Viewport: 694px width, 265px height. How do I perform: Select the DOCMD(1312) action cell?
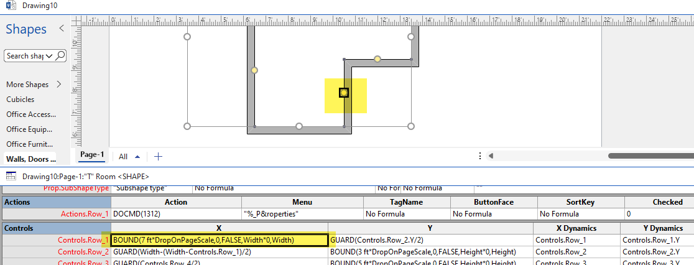[176, 214]
